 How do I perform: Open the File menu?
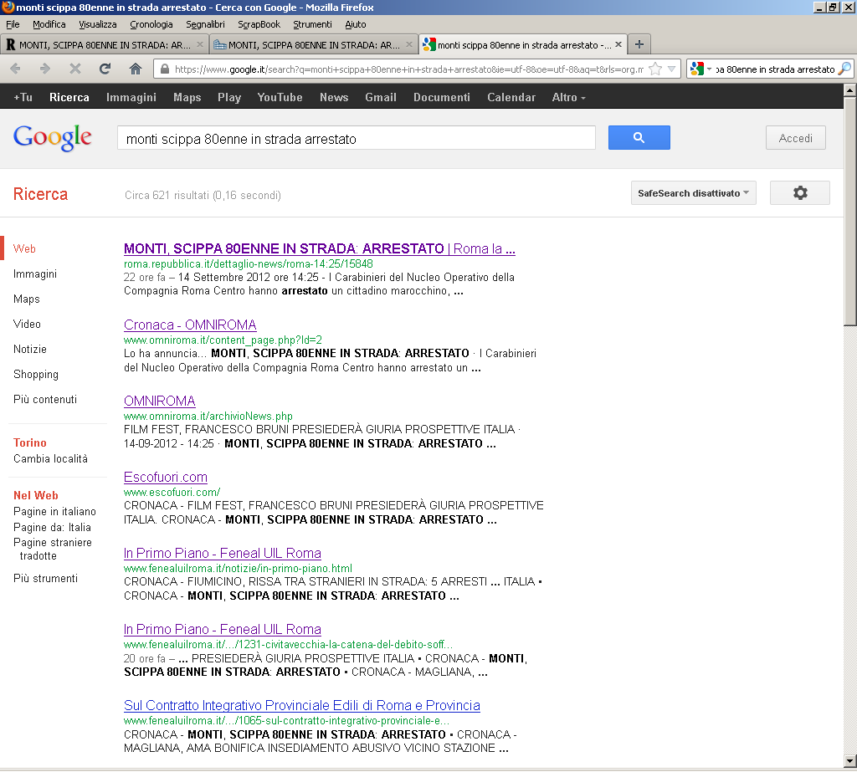click(13, 24)
